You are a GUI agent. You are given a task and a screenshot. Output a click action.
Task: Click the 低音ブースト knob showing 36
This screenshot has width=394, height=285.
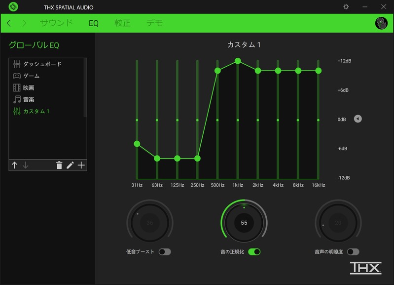[x=150, y=223]
